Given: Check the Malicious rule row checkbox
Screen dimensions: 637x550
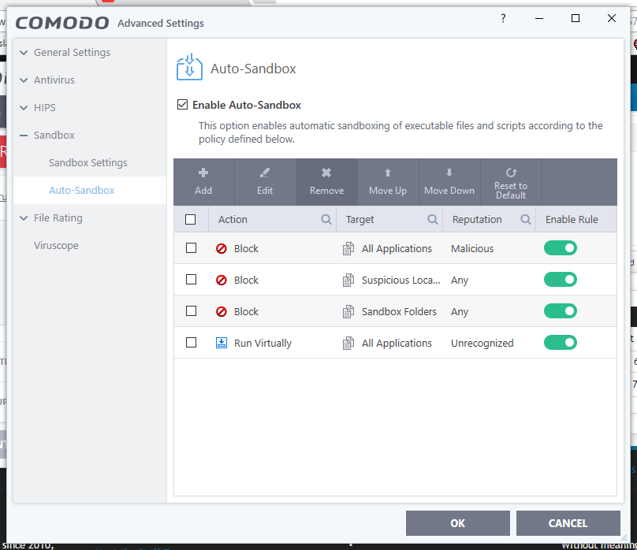Looking at the screenshot, I should tap(191, 248).
